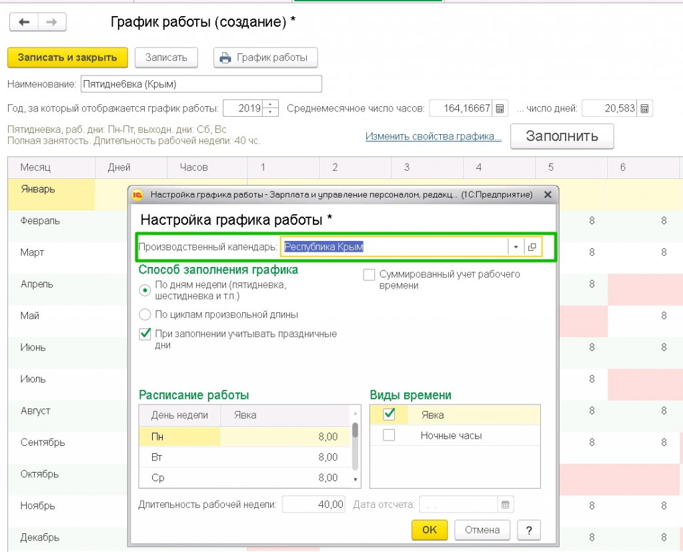Select 'По циклам произвольной длины' option

click(145, 314)
